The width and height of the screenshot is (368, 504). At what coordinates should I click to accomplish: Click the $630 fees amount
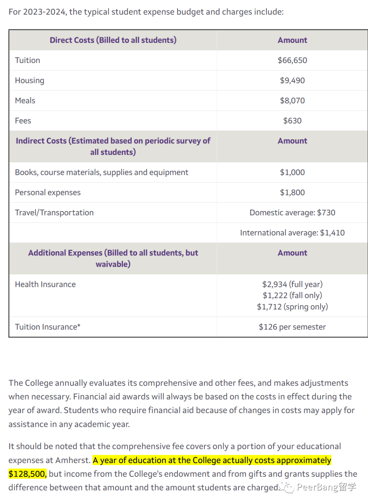pos(292,121)
